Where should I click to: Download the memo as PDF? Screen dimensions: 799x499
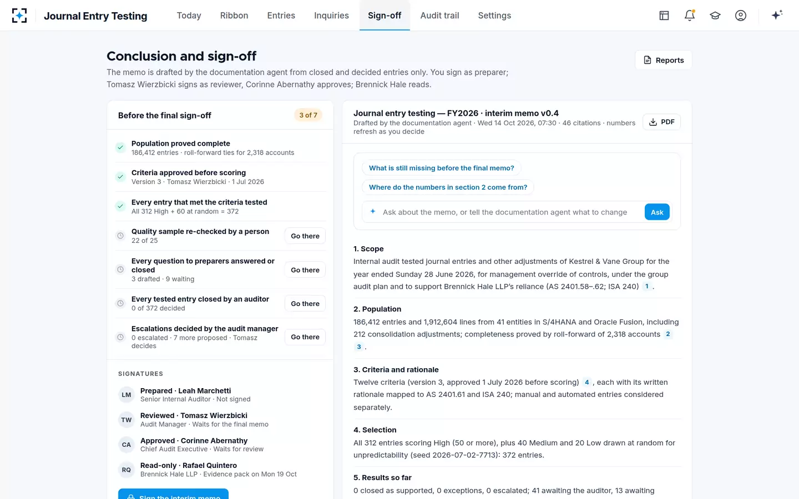click(662, 122)
